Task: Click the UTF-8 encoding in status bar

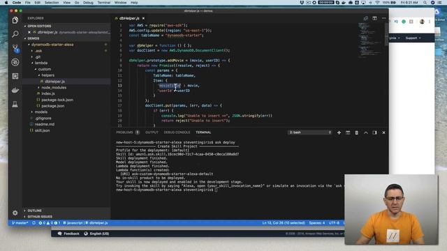Action: pyautogui.click(x=334, y=223)
